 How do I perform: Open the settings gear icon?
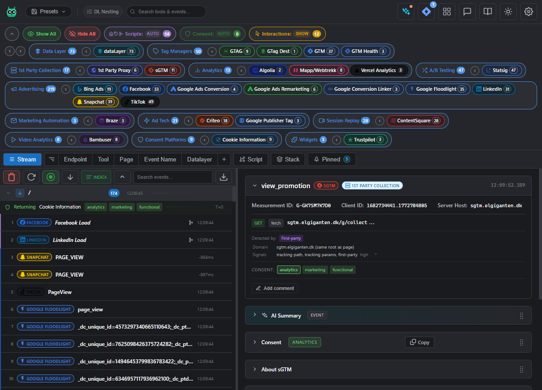coord(529,12)
